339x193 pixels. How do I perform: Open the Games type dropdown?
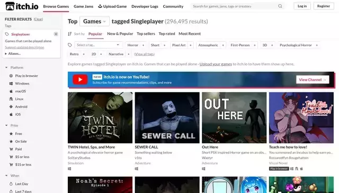(x=94, y=21)
